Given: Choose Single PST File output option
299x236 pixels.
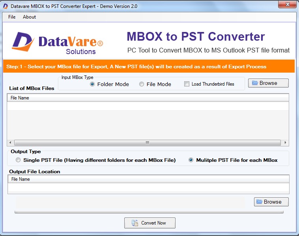Looking at the screenshot, I should 18,160.
